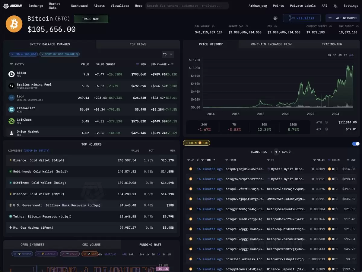The width and height of the screenshot is (362, 272).
Task: Click the CoinZoom entity logo
Action: coord(11,121)
